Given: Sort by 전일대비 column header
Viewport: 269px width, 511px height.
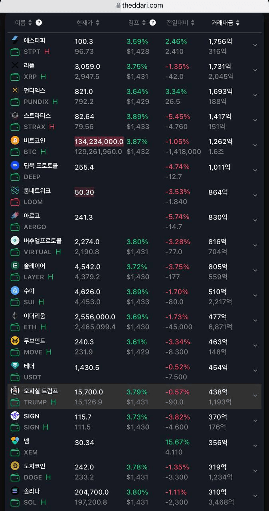Looking at the screenshot, I should 180,23.
